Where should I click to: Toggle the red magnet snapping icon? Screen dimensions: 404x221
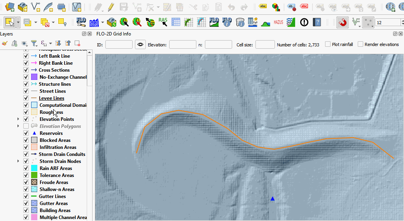[x=343, y=22]
